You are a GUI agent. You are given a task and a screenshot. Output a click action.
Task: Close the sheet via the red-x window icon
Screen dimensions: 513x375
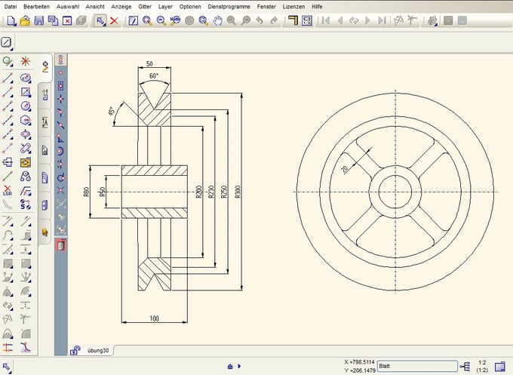pyautogui.click(x=67, y=21)
